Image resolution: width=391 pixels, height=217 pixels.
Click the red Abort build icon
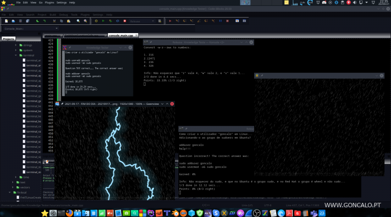pyautogui.click(x=125, y=21)
